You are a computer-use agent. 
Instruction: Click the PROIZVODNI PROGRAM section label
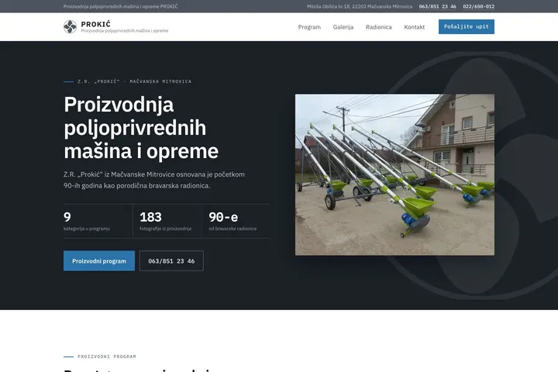click(x=107, y=356)
